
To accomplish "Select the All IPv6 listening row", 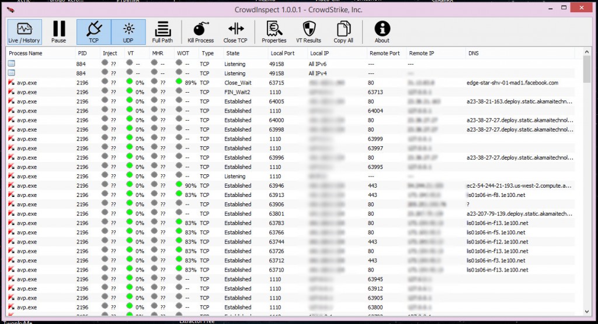I will [x=291, y=64].
